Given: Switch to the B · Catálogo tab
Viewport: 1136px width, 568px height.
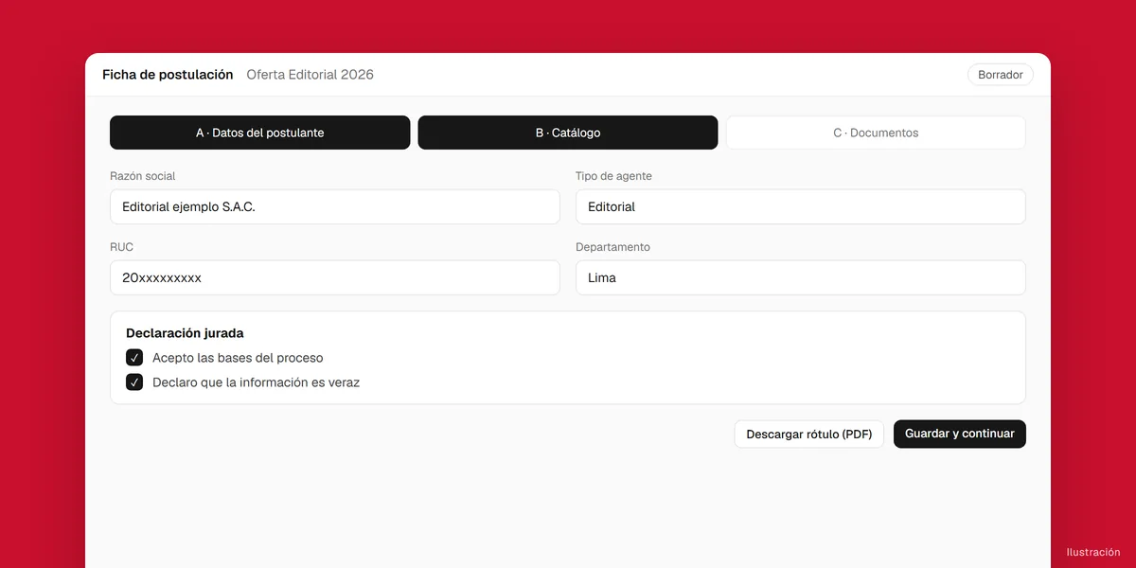Looking at the screenshot, I should pyautogui.click(x=568, y=133).
